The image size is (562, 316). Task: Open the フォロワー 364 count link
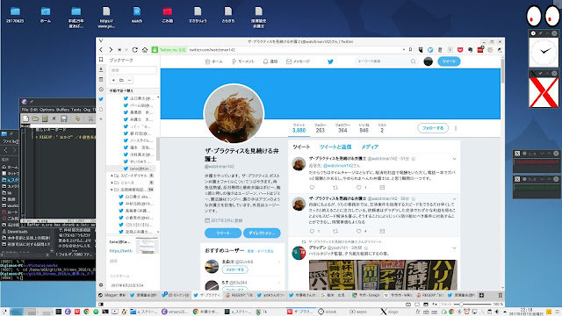point(342,128)
